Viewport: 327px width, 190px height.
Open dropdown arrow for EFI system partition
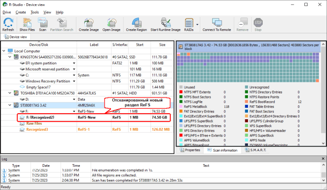74,63
